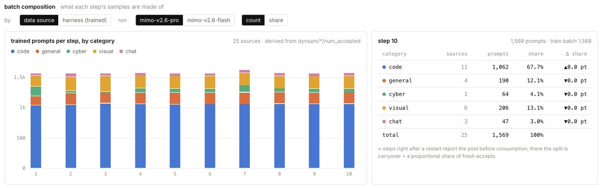The image size is (602, 188).
Task: Click the 1,062 prompts value
Action: coord(500,67)
